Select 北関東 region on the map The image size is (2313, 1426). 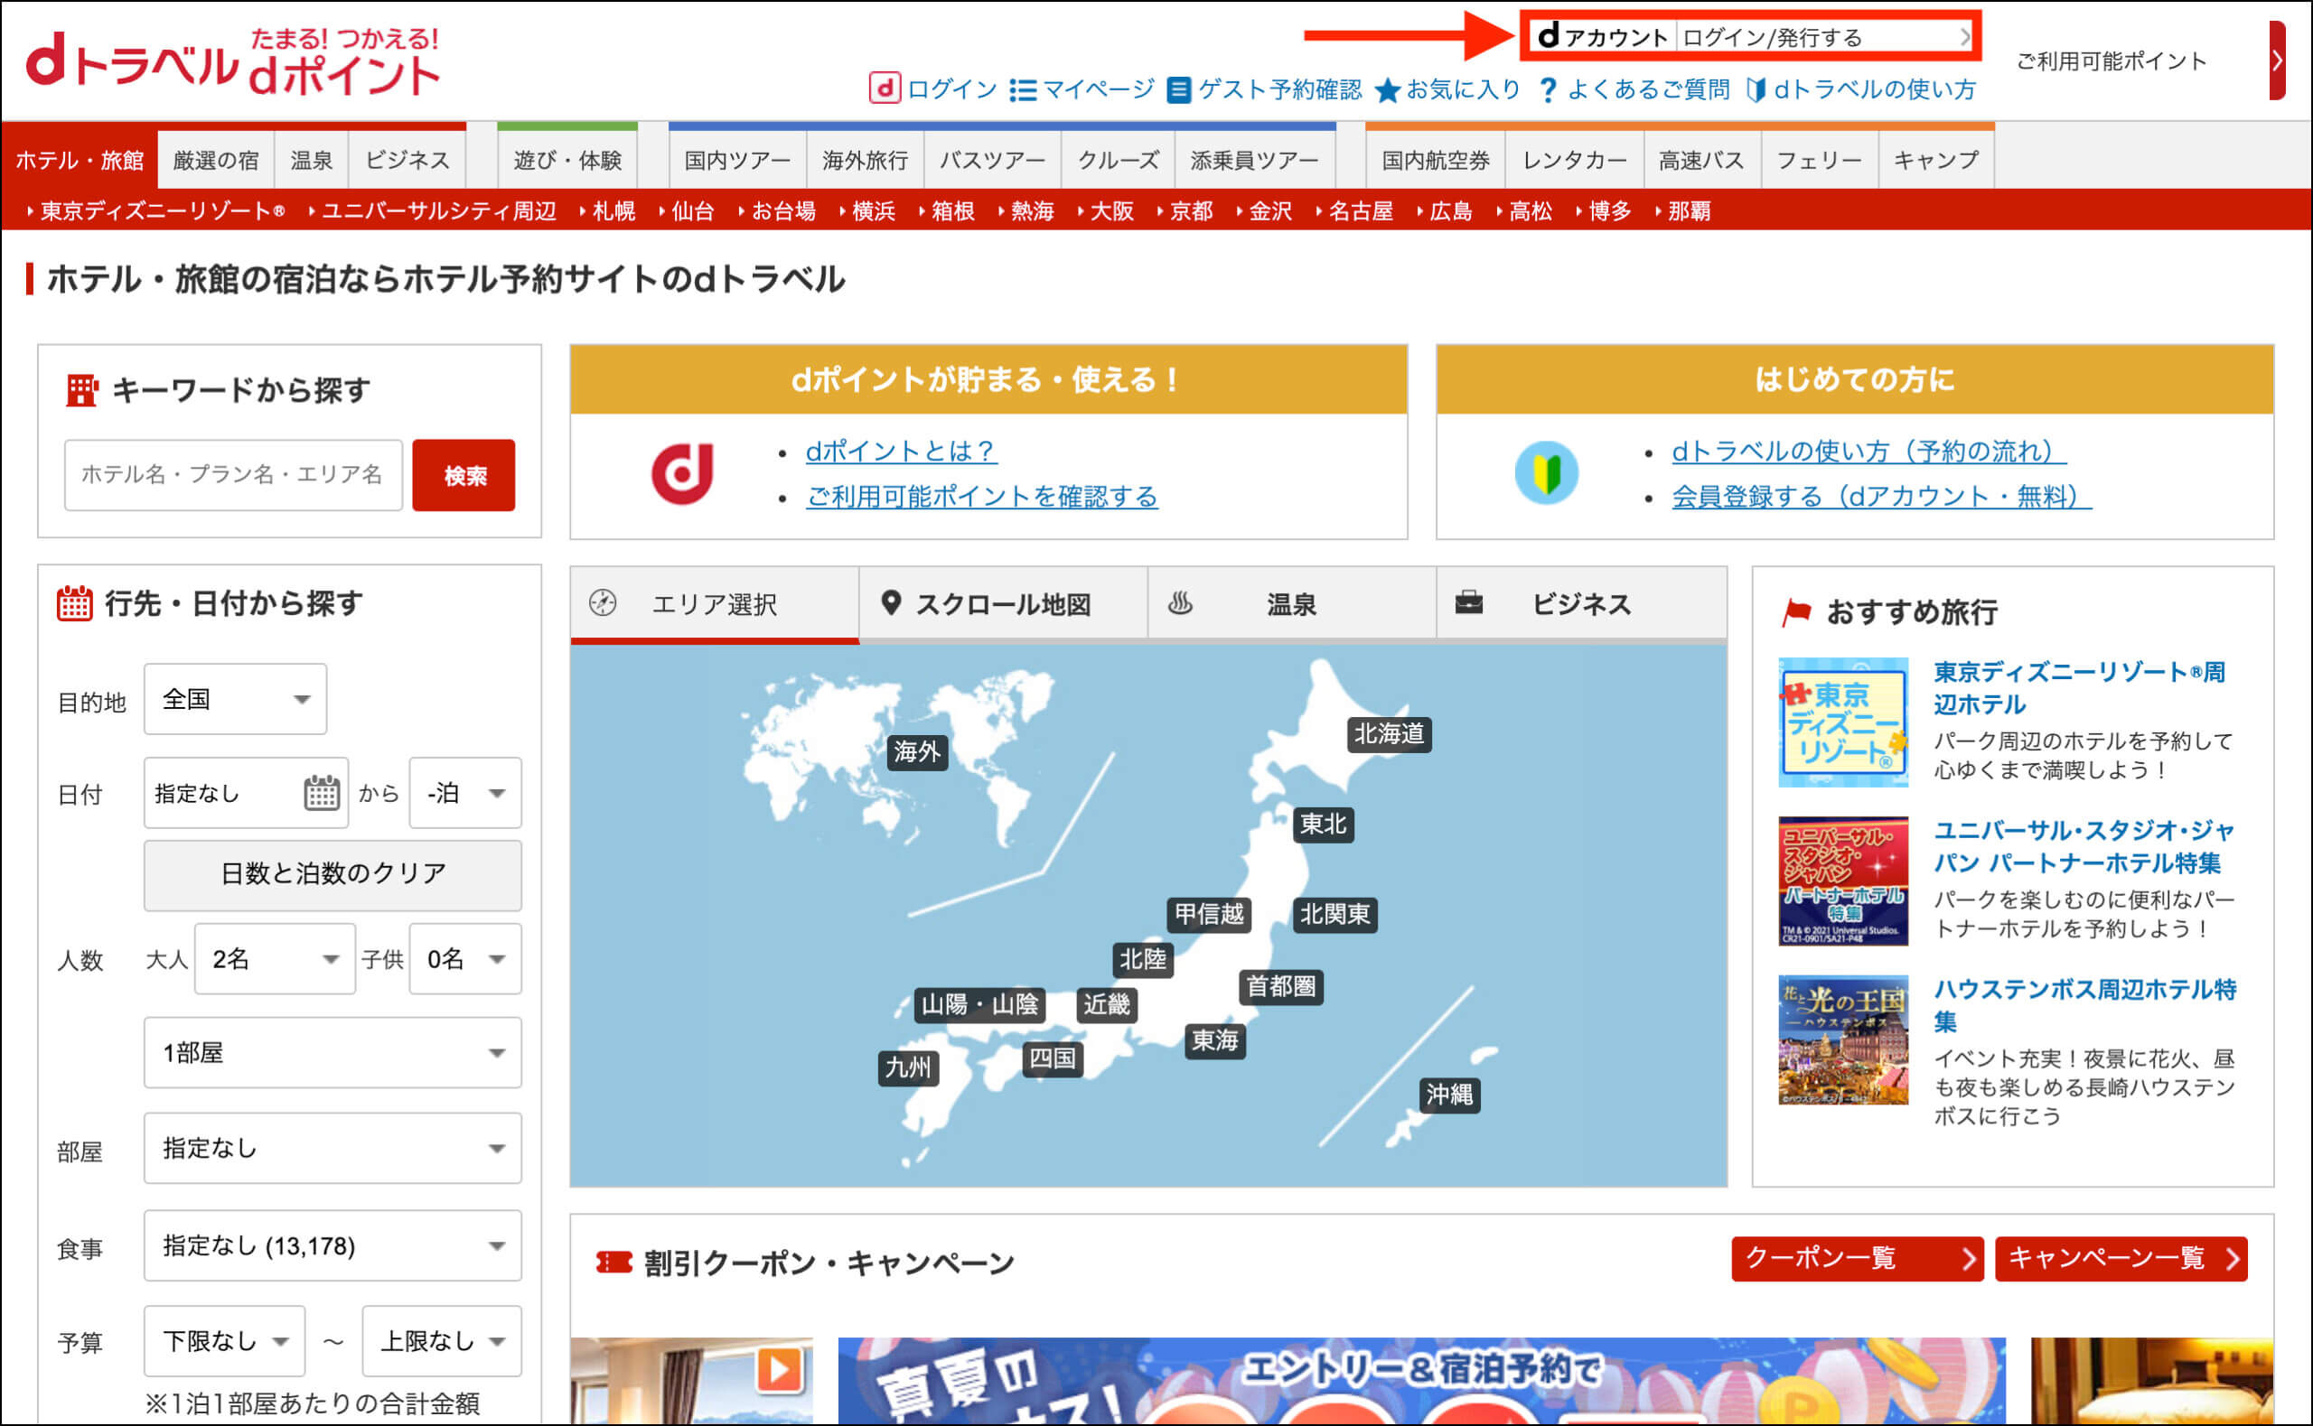[1334, 914]
